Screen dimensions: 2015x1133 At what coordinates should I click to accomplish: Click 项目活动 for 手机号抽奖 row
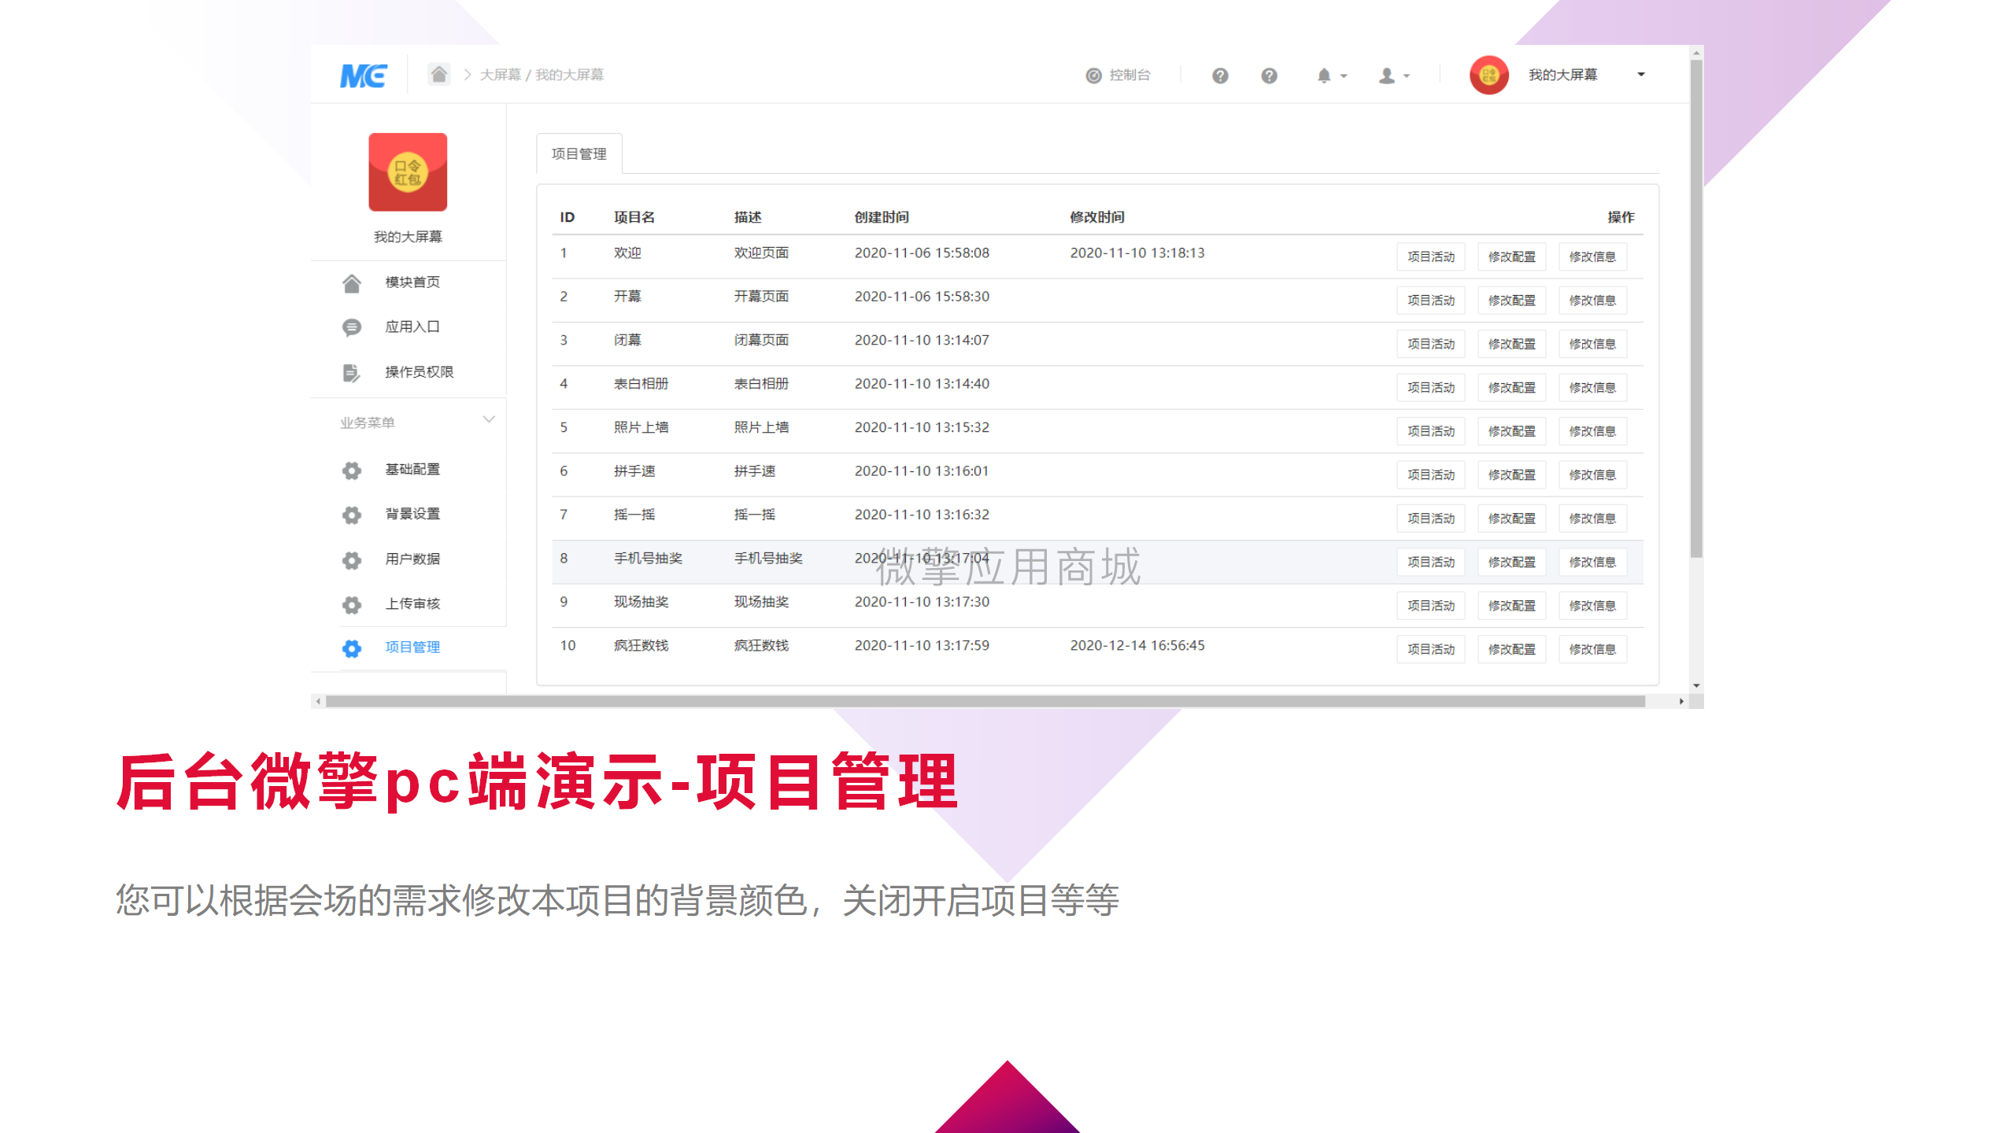pyautogui.click(x=1431, y=562)
